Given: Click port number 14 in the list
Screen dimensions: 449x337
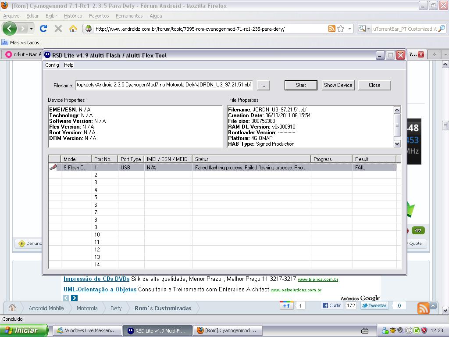Looking at the screenshot, I should 97,265.
